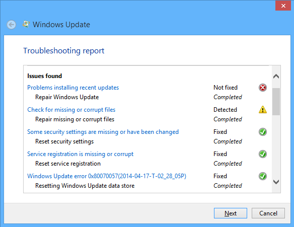The height and width of the screenshot is (227, 294).
Task: Click the 'Detected' status text
Action: pyautogui.click(x=226, y=110)
